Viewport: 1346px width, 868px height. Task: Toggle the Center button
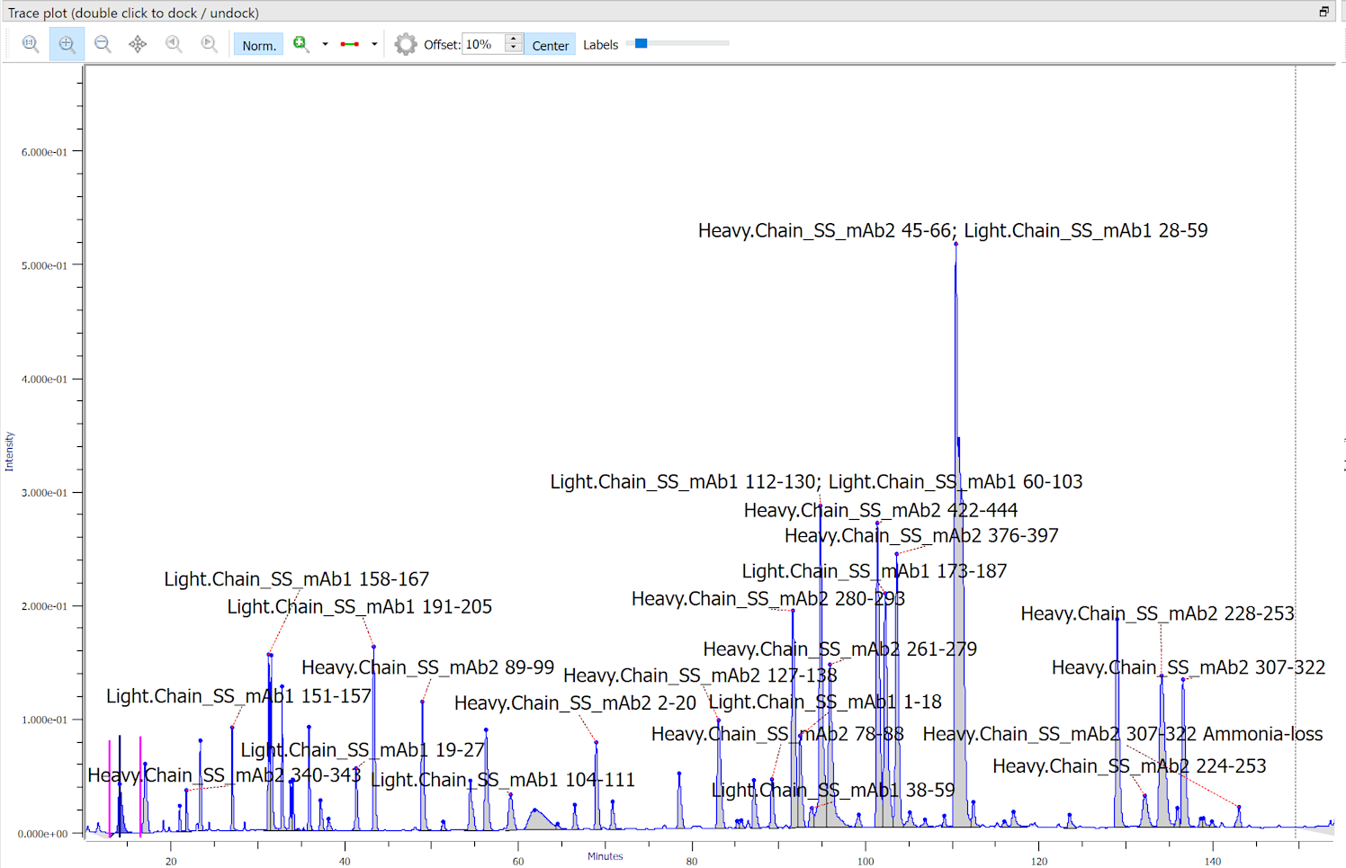coord(550,45)
